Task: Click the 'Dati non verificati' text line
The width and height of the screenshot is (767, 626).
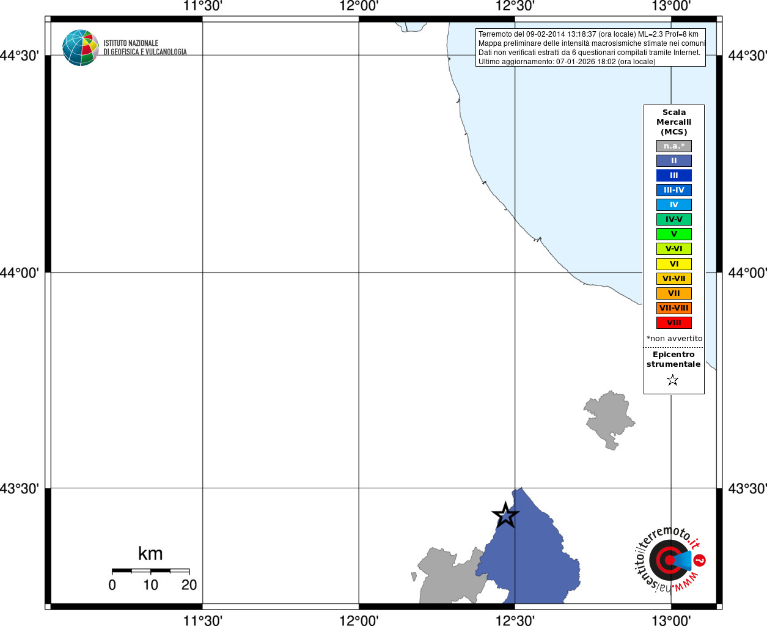Action: tap(589, 53)
